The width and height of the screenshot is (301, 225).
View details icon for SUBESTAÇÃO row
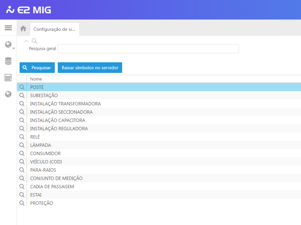tap(22, 95)
